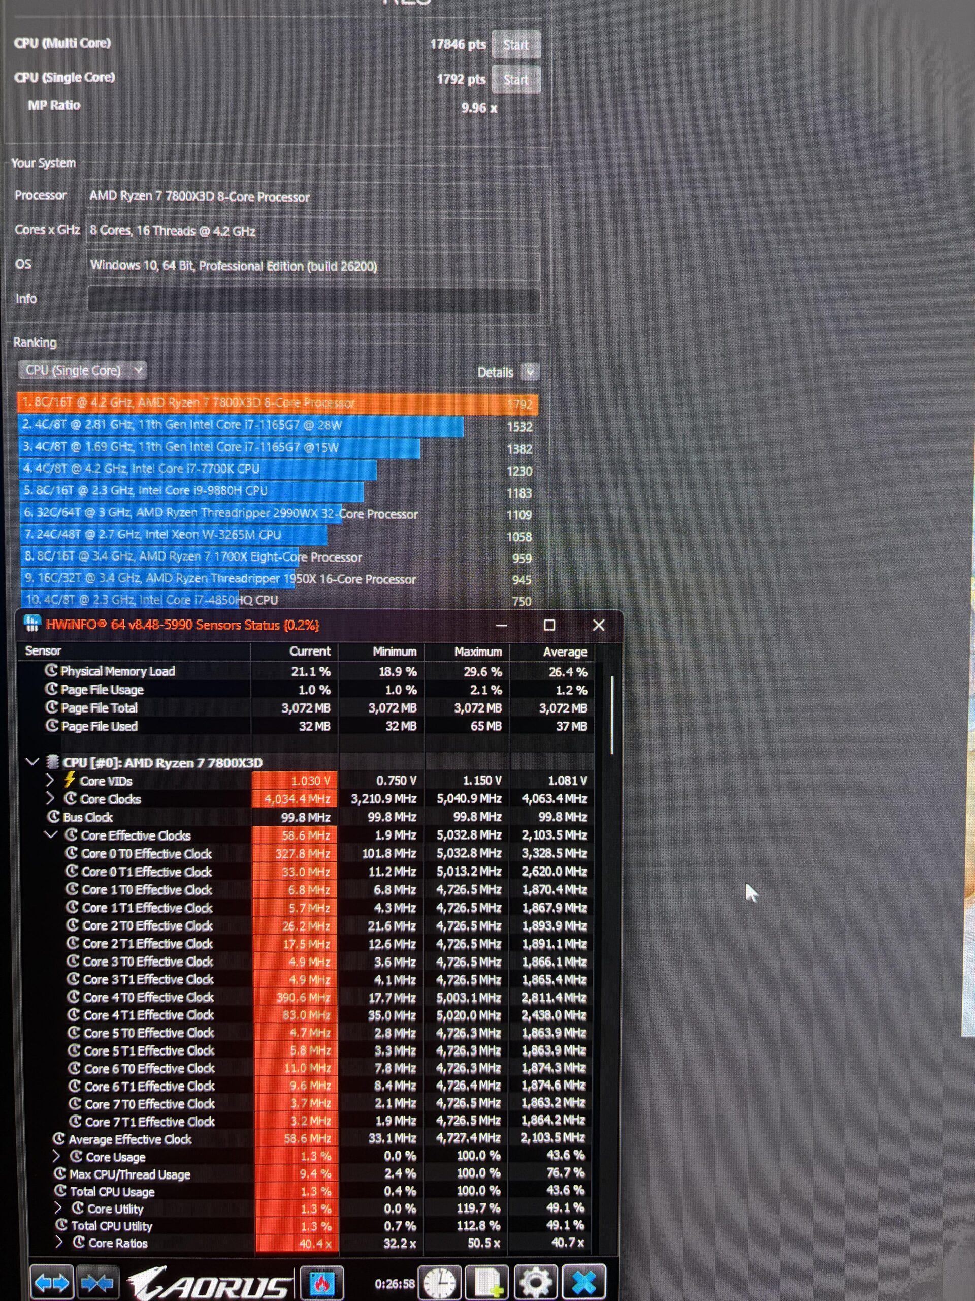Start logging with the document-plus icon
975x1301 pixels.
point(486,1283)
